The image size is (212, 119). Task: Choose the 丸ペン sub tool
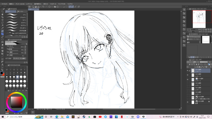tap(16, 20)
